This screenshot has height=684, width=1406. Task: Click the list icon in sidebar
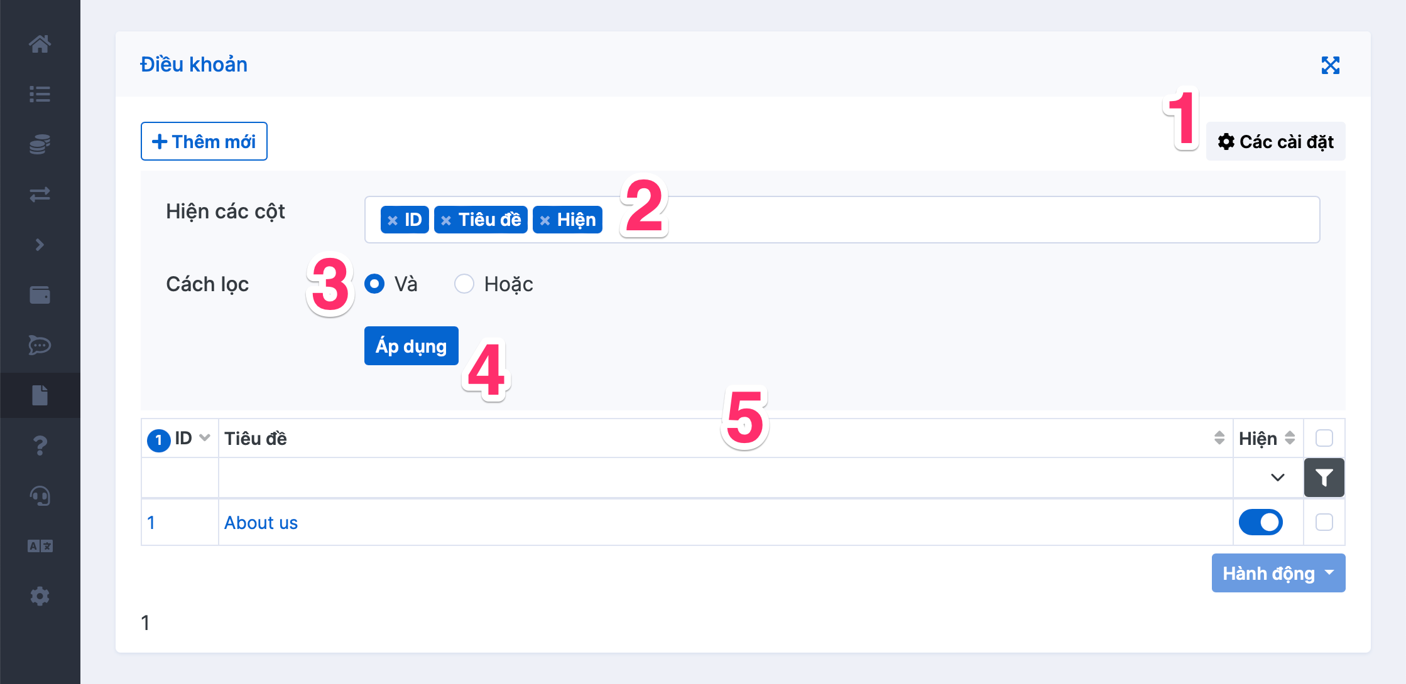click(40, 94)
